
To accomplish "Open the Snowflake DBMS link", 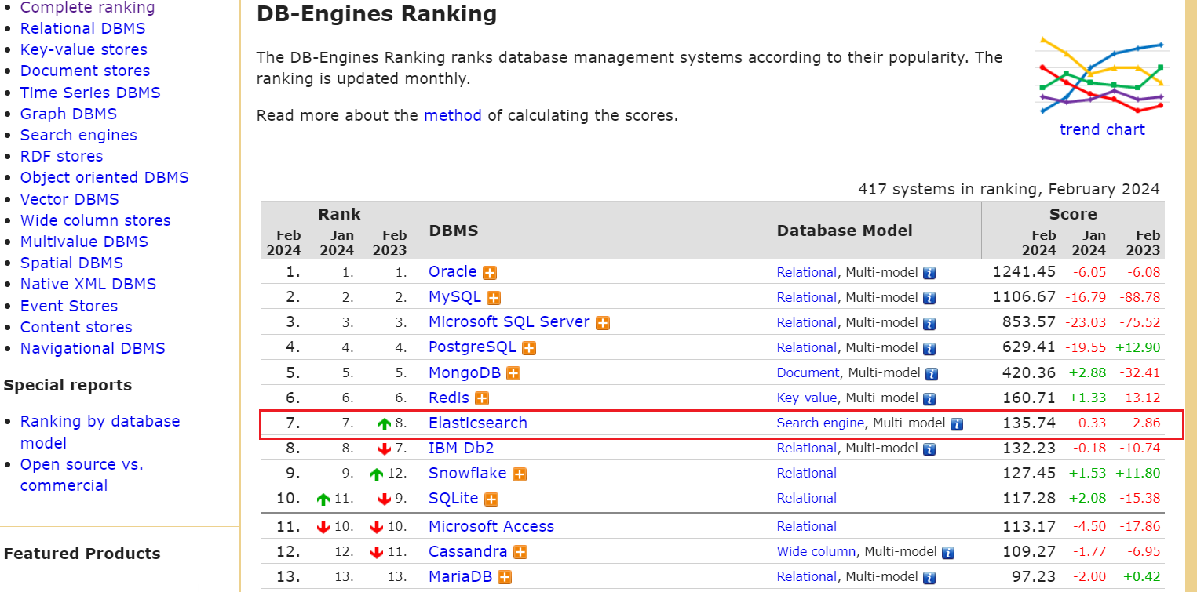I will pyautogui.click(x=468, y=473).
